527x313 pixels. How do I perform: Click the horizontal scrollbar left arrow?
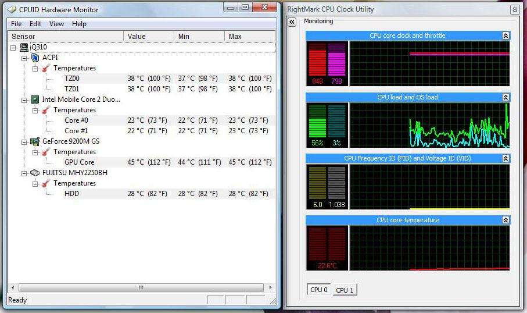(13, 287)
